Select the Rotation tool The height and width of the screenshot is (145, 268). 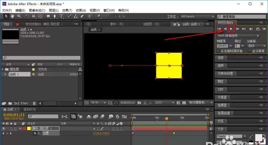click(27, 16)
